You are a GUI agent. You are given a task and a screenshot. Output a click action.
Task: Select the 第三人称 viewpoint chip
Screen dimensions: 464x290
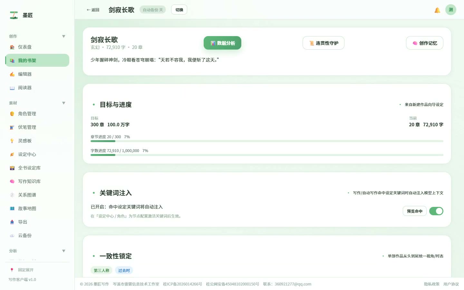[101, 270]
